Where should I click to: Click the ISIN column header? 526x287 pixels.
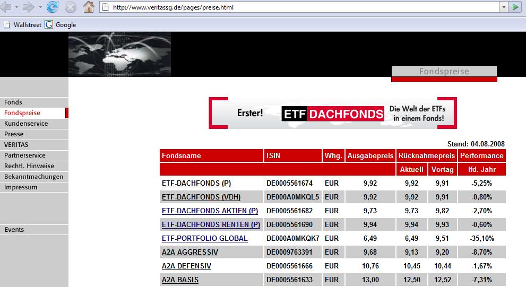click(293, 155)
